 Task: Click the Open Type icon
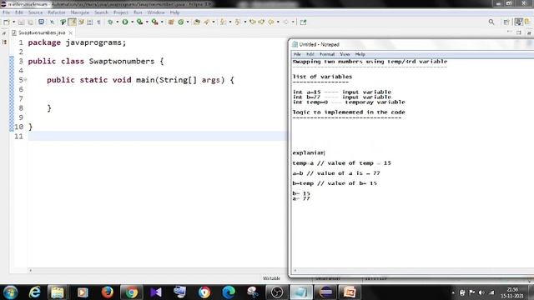point(197,22)
